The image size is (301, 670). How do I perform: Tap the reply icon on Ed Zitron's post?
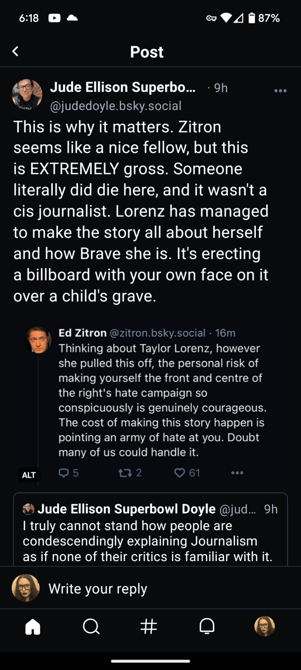pos(64,473)
